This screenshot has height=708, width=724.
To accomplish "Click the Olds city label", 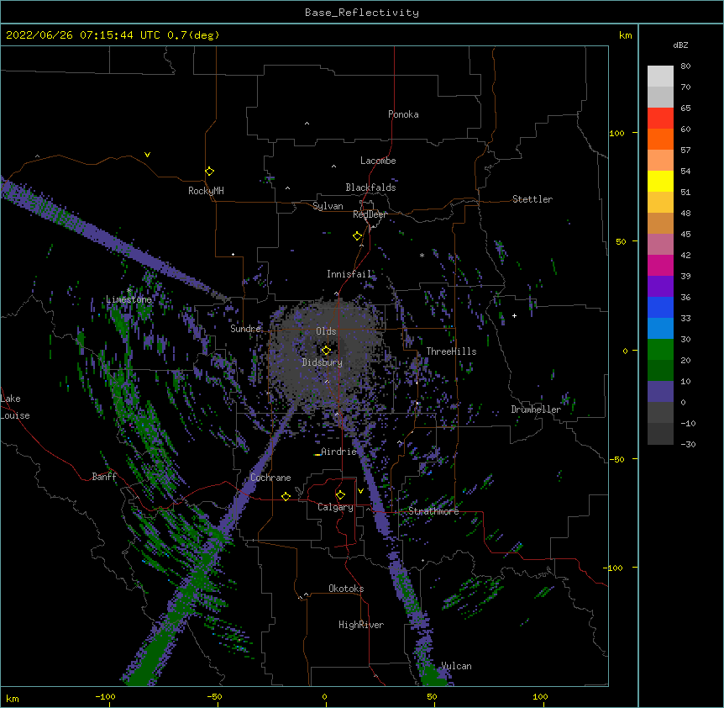I will [326, 331].
